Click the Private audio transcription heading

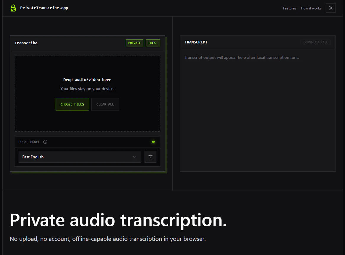(x=118, y=220)
